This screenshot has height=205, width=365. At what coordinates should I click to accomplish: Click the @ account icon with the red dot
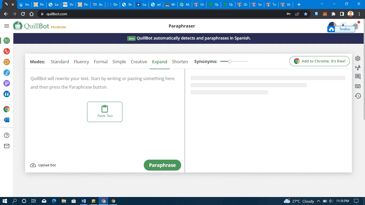click(x=356, y=26)
